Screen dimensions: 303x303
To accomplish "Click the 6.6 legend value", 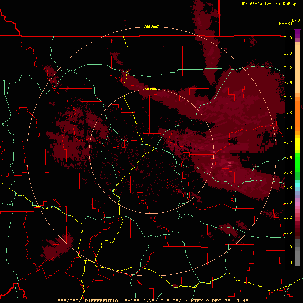I will [x=288, y=98].
